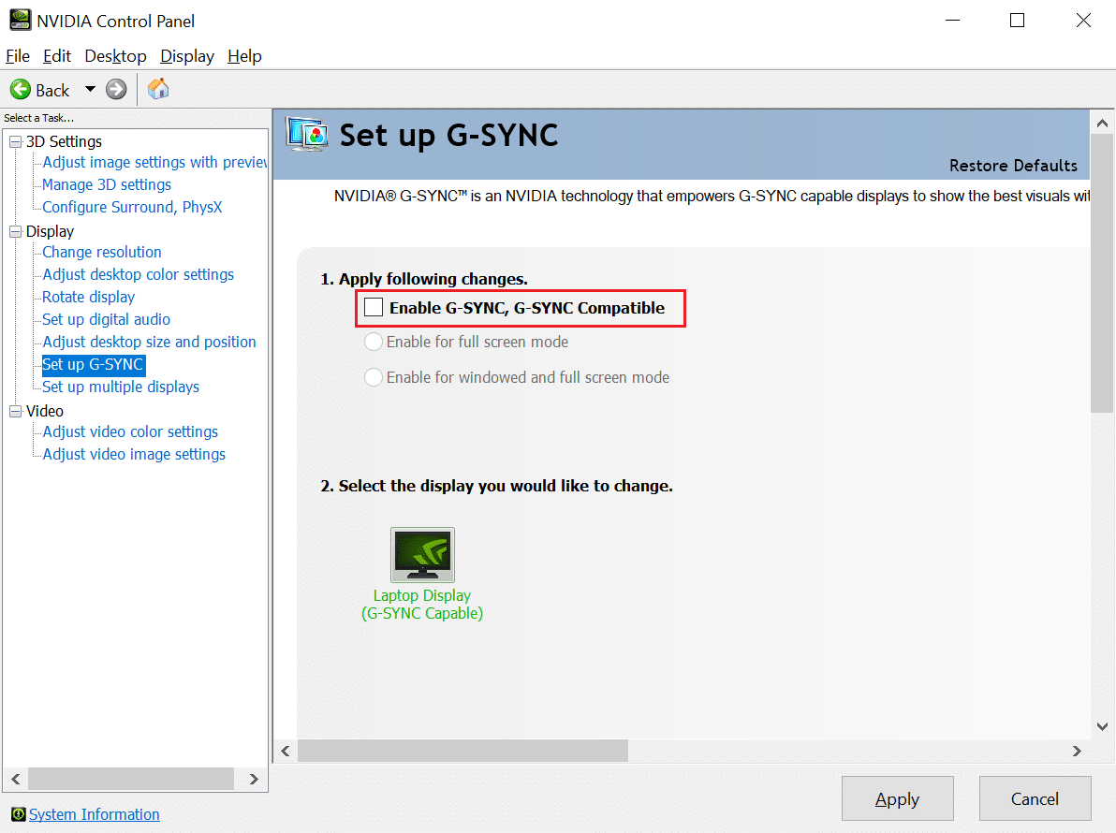The image size is (1116, 833).
Task: Open the Help menu
Action: tap(244, 56)
